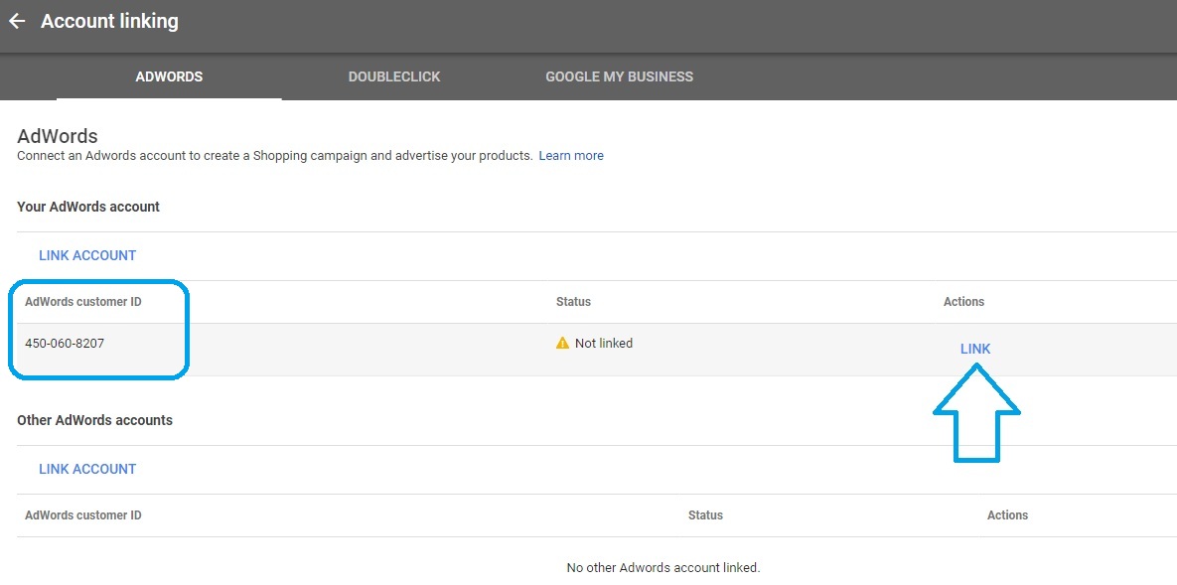Click the Your AdWords account heading

(x=88, y=207)
